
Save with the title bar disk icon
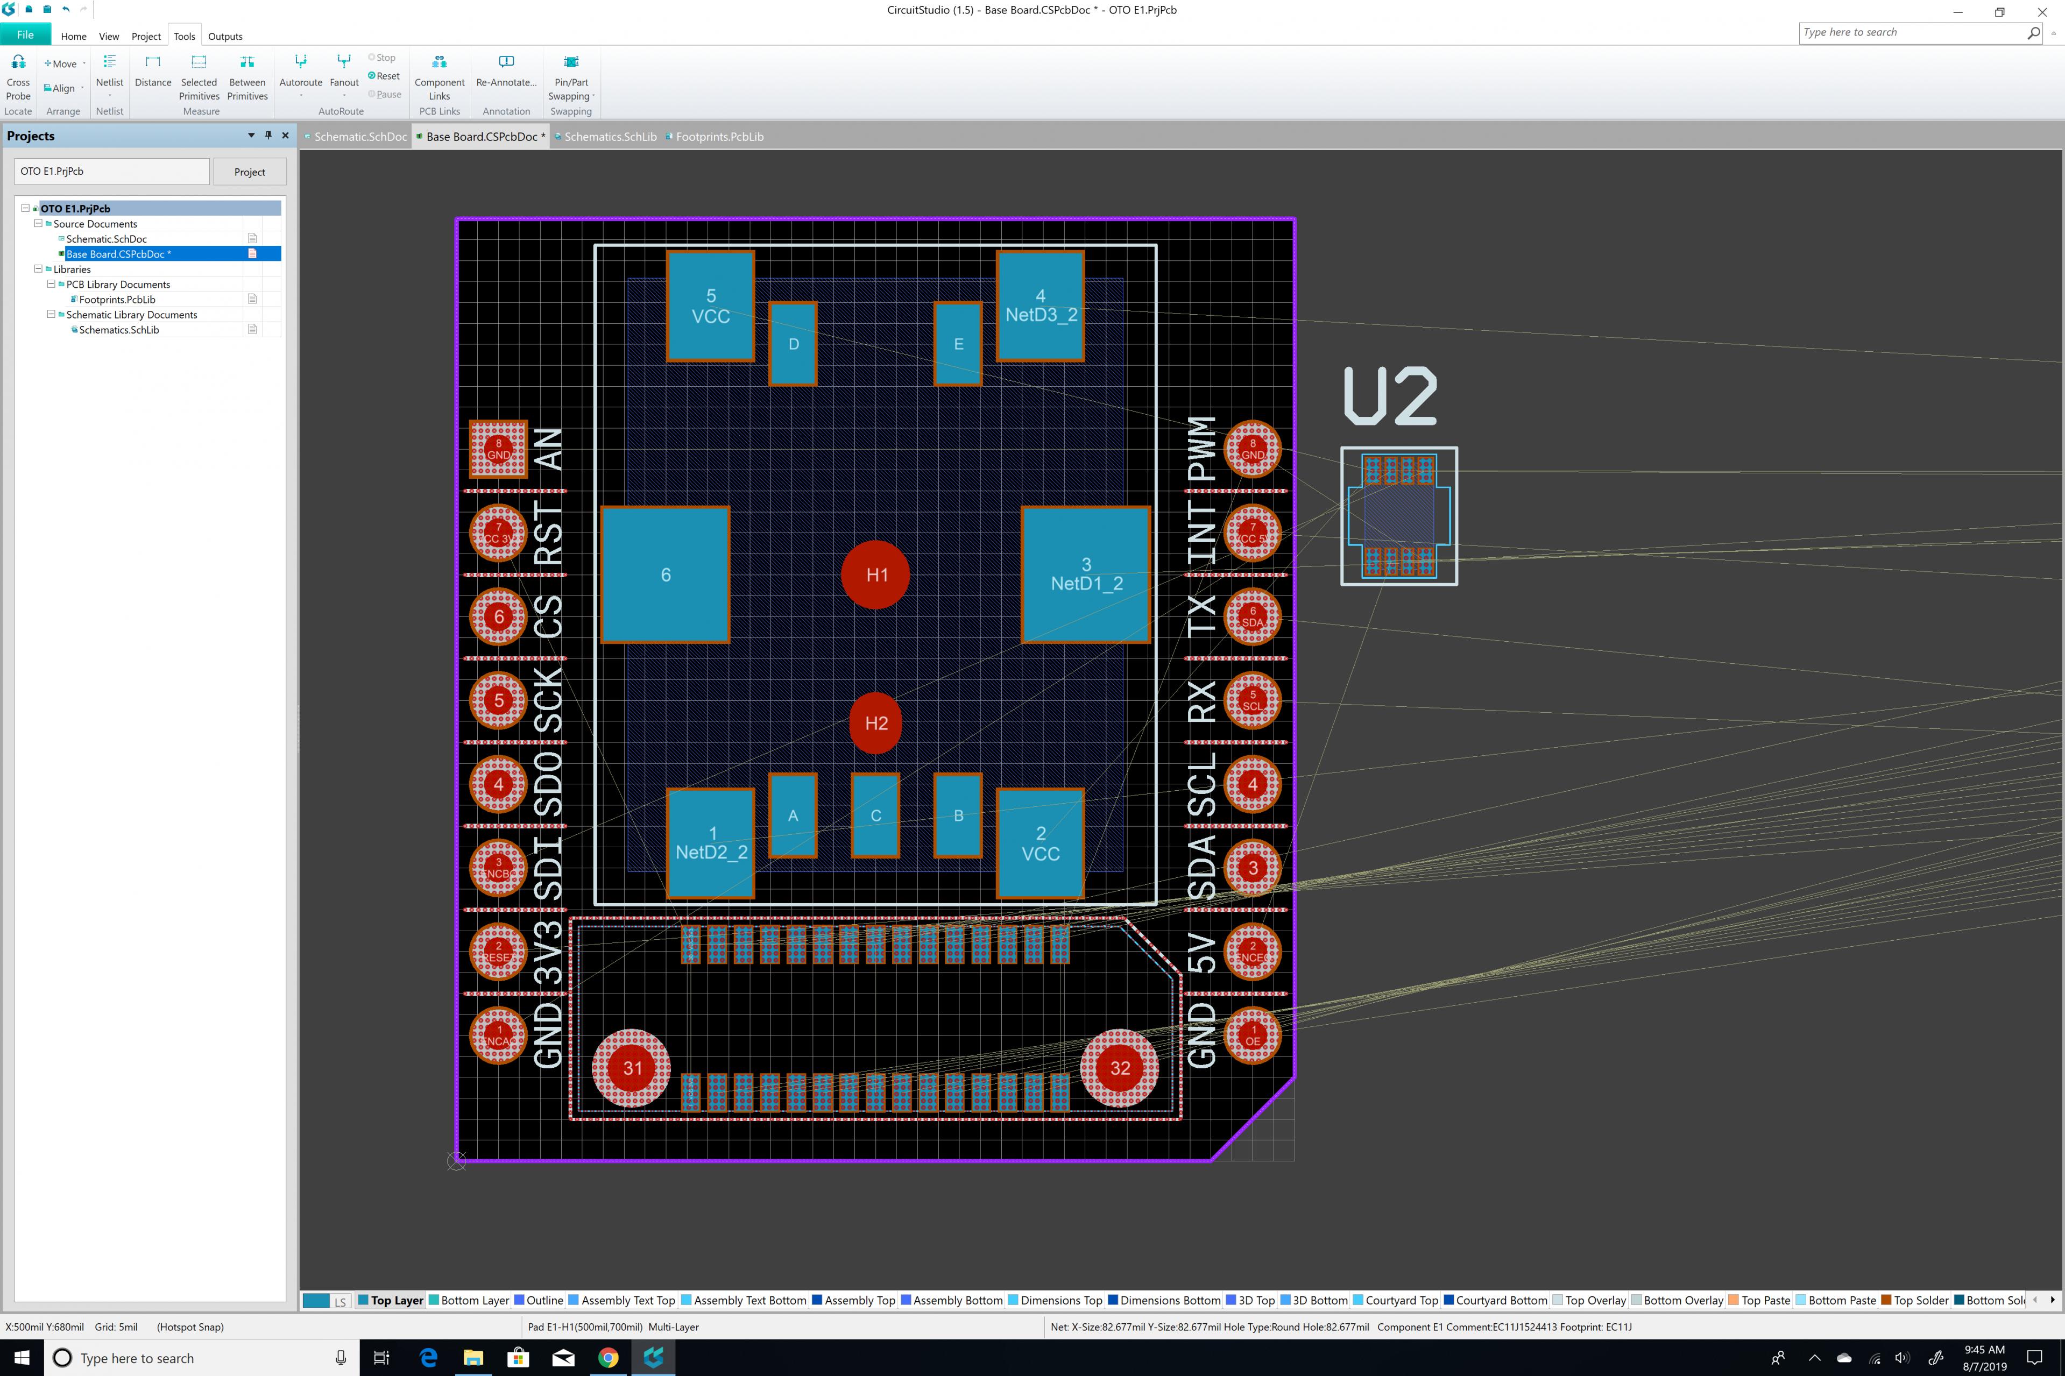tap(47, 10)
